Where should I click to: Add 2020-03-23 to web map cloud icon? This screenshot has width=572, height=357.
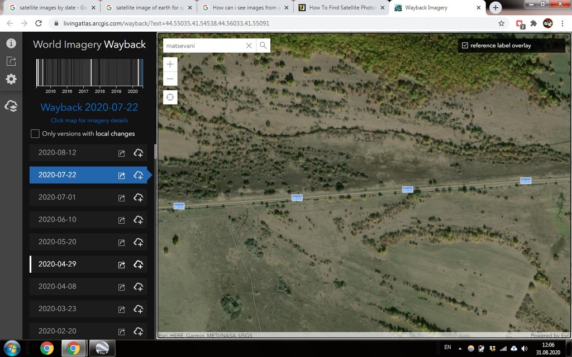[139, 309]
